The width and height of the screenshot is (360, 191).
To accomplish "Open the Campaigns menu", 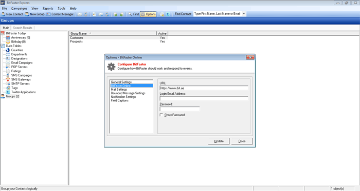I will tap(19, 9).
